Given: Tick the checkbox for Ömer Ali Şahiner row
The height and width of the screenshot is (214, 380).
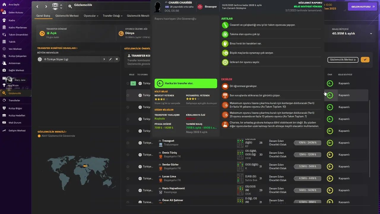Looking at the screenshot, I should coord(128,202).
